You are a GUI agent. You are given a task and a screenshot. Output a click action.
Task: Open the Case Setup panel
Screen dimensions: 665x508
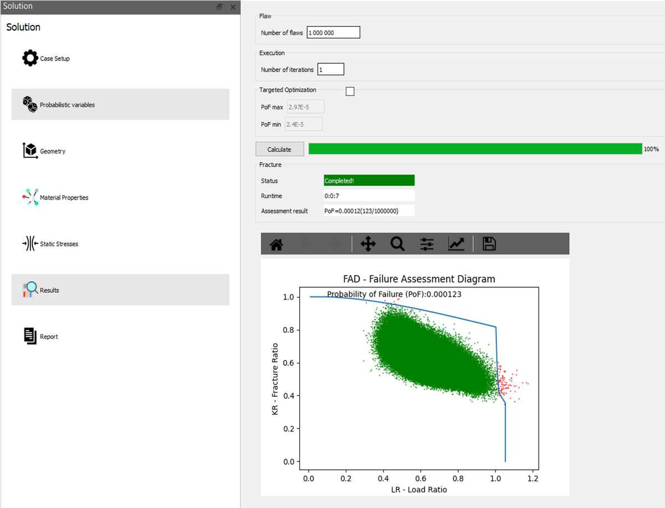point(53,58)
